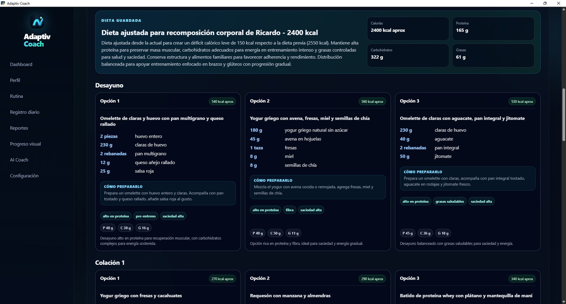The image size is (566, 304).
Task: Click the Adaptiv Coach title bar app icon
Action: [3, 3]
